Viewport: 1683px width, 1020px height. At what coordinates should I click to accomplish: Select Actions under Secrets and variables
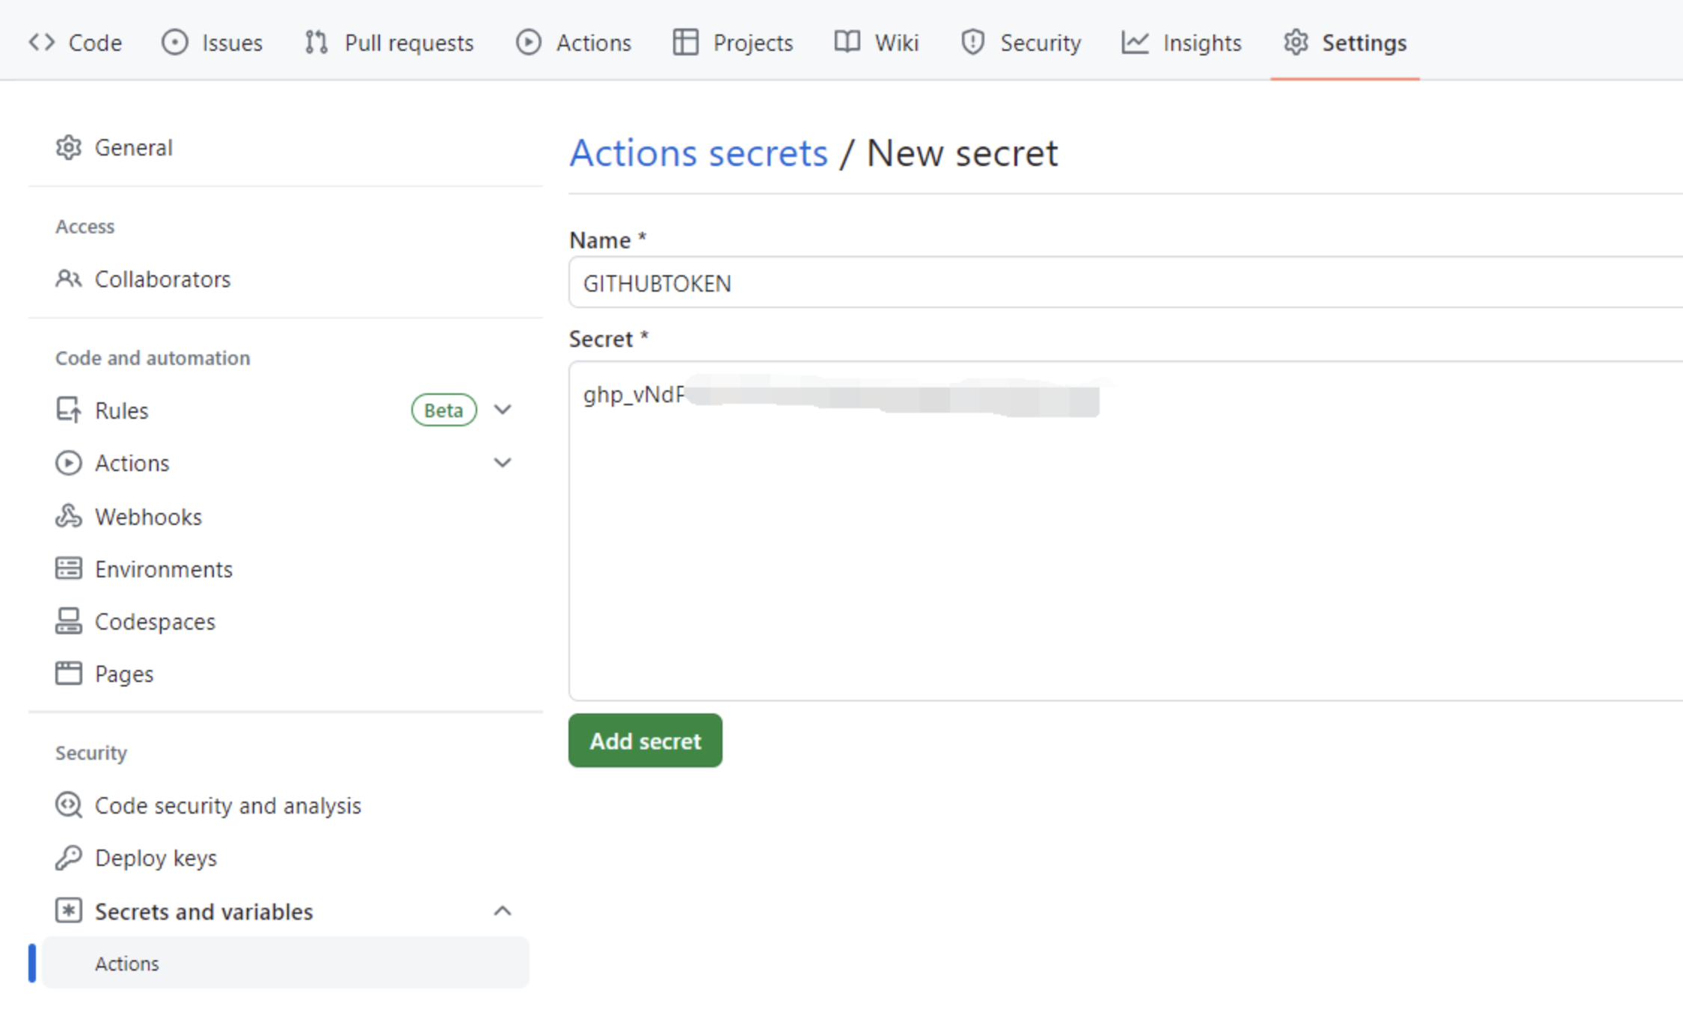(127, 963)
